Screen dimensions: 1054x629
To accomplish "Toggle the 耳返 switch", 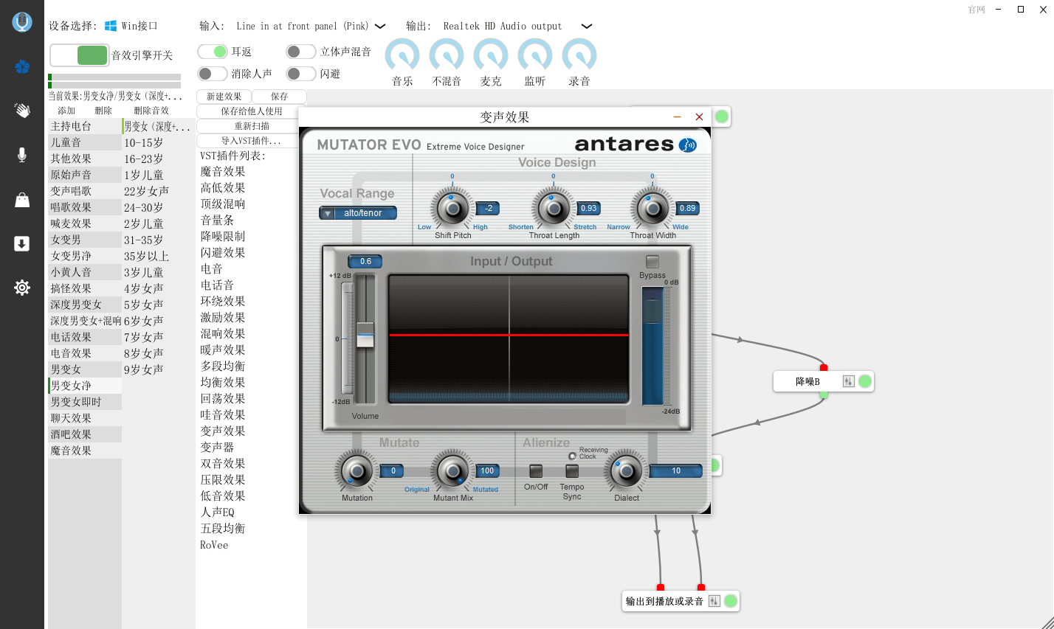I will 213,52.
